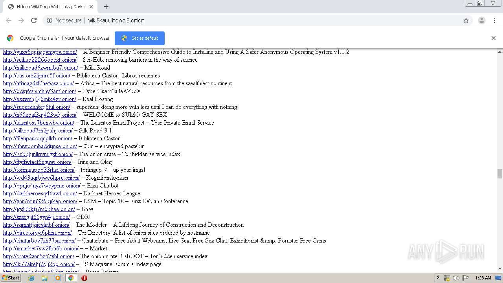Open the milkroad6zwmtbu7.onion link
Viewport: 503px width, 283px height.
tap(40, 68)
